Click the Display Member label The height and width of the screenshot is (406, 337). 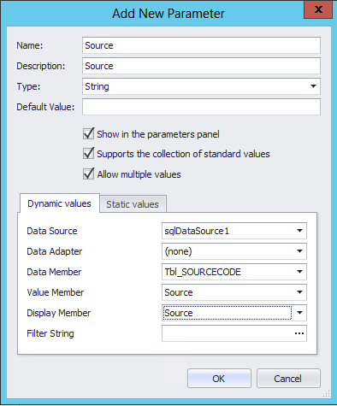(59, 313)
